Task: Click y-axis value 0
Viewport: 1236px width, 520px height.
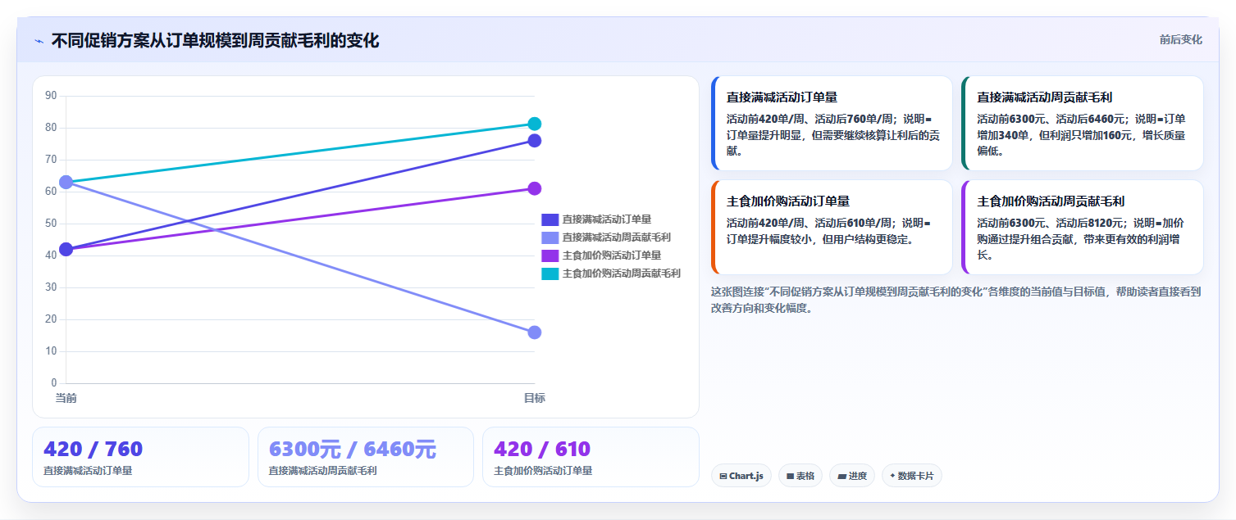Action: pos(54,383)
